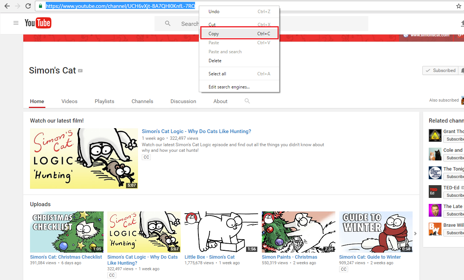The height and width of the screenshot is (280, 464).
Task: Click the Simon's Cat channel name heading
Action: click(53, 70)
